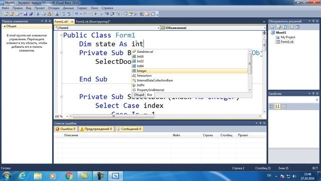Open the undo history dropdown arrow
This screenshot has width=321, height=181.
81,14
